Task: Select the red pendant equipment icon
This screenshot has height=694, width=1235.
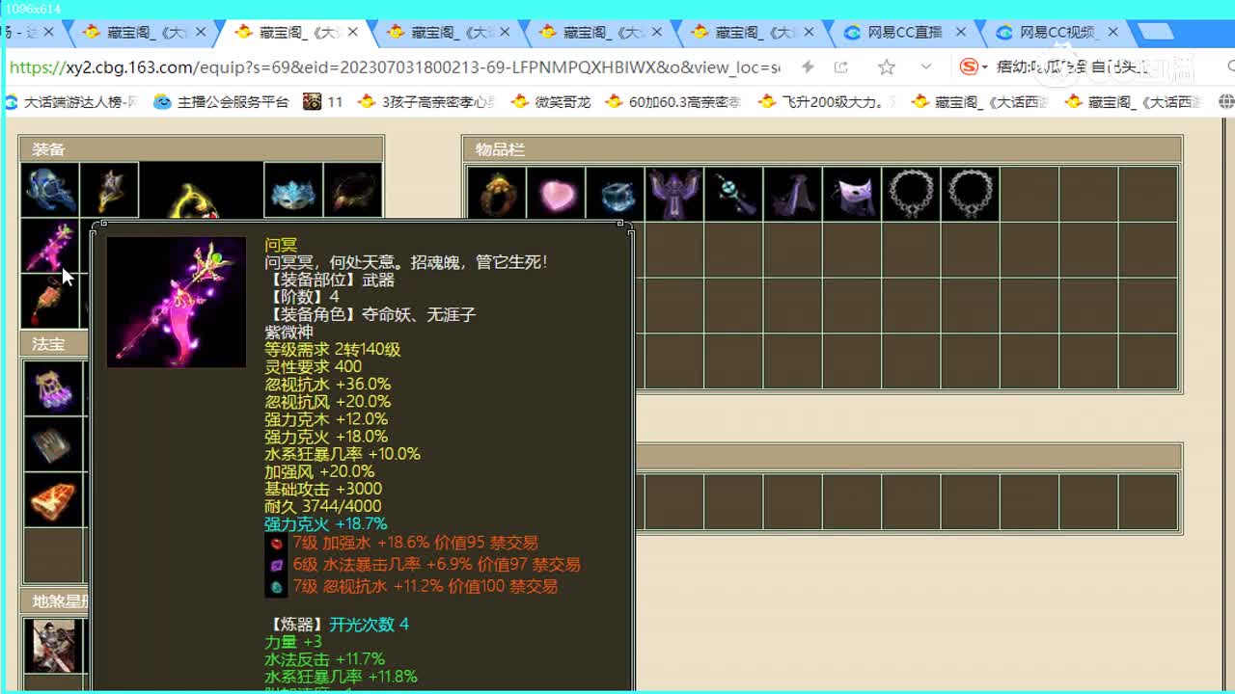Action: [51, 302]
